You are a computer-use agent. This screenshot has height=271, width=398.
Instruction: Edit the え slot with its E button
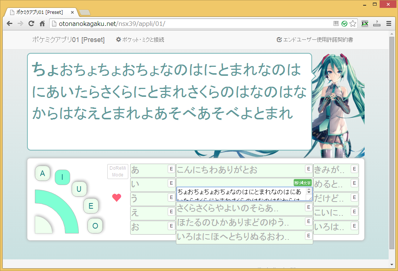171,212
